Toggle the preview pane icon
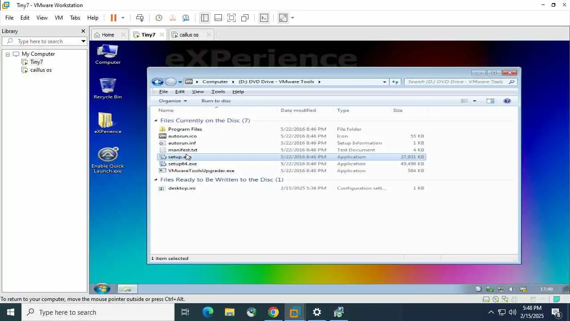This screenshot has width=570, height=321. point(490,101)
